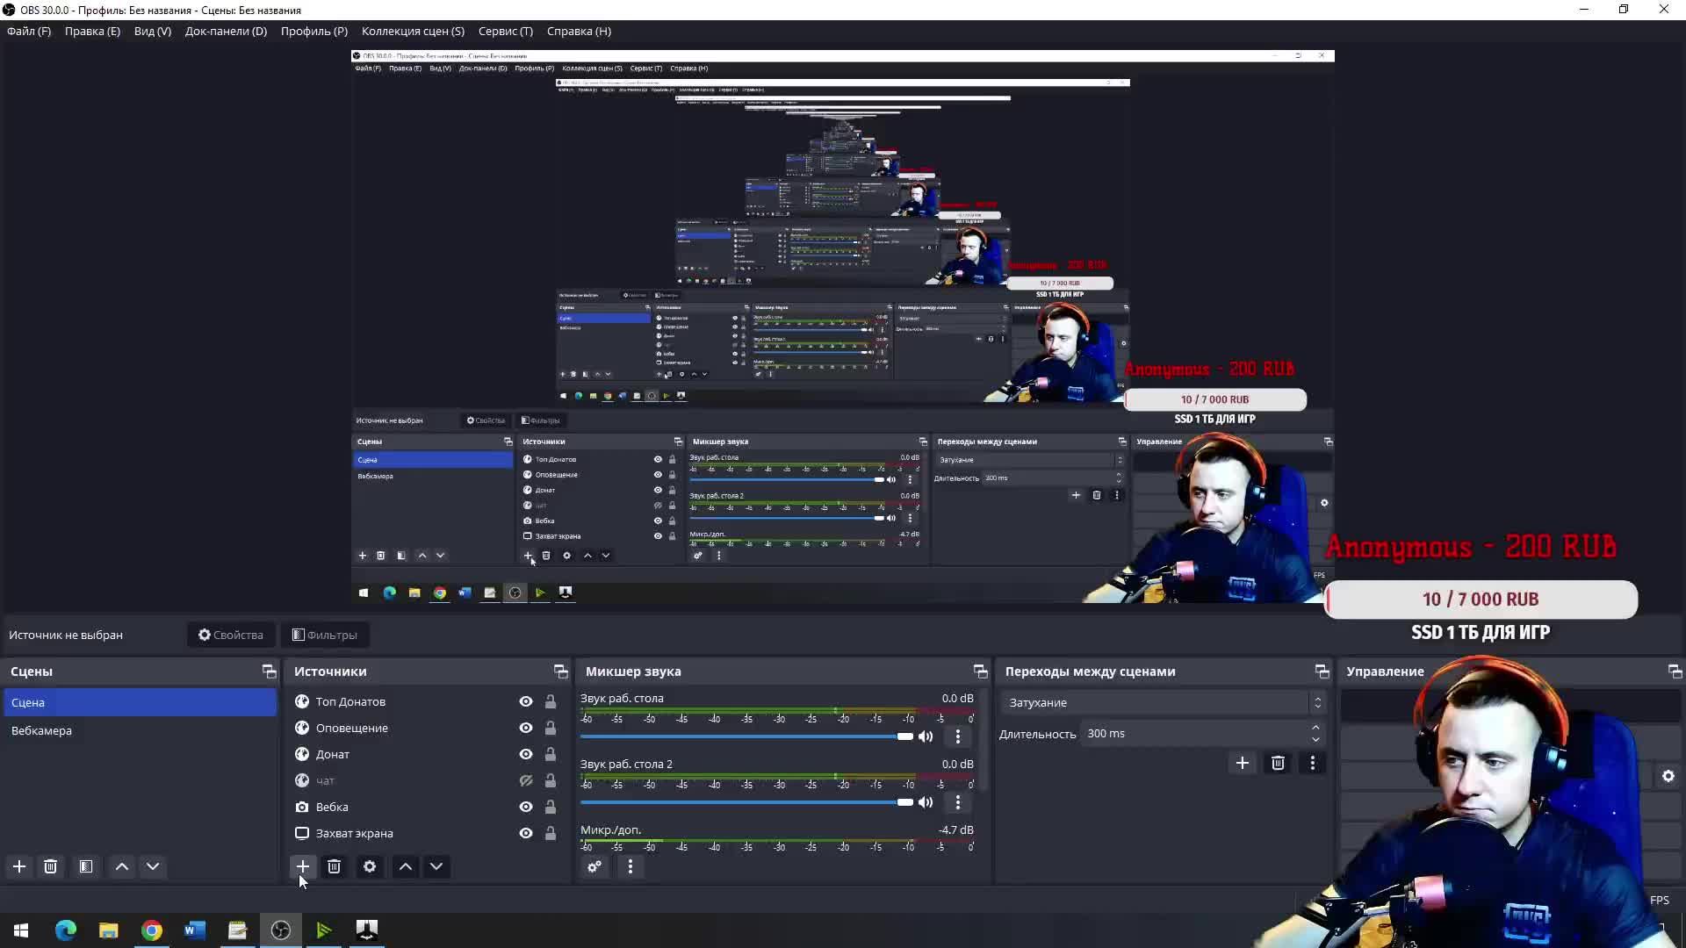
Task: Open the Файл (F) menu
Action: [x=29, y=31]
